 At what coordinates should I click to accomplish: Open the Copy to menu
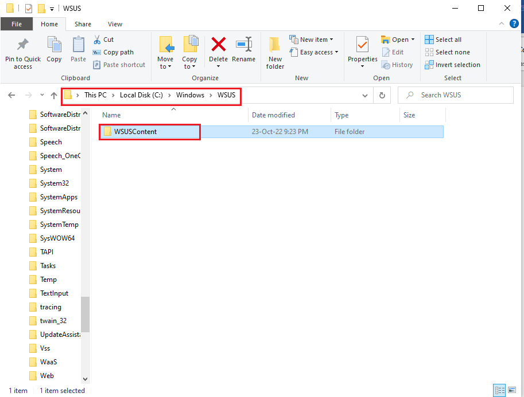[x=189, y=53]
